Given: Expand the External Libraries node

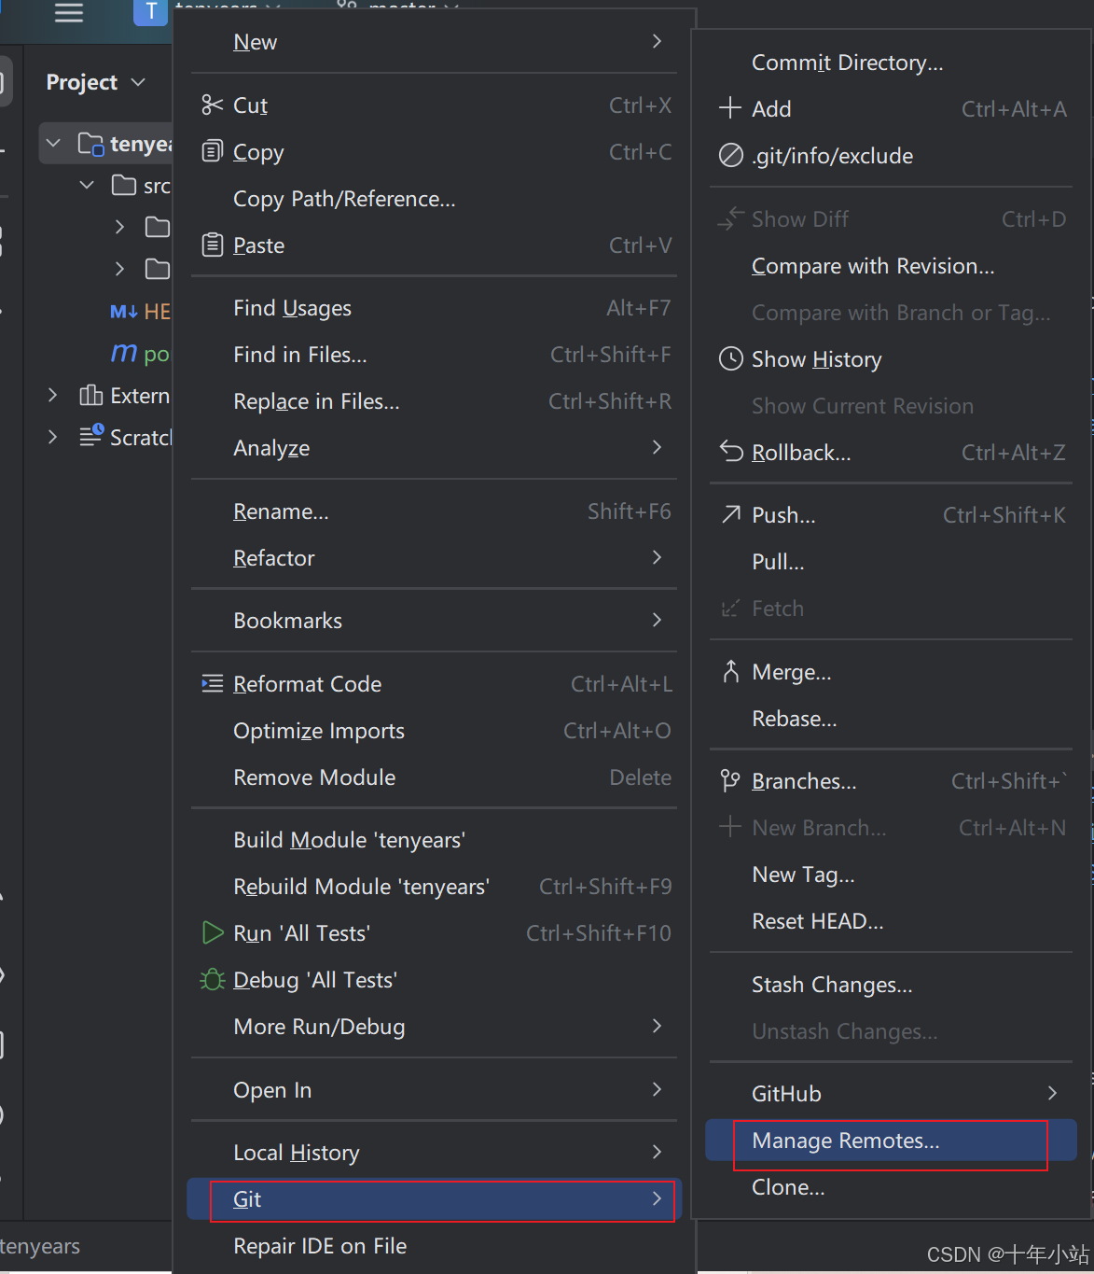Looking at the screenshot, I should pos(53,396).
